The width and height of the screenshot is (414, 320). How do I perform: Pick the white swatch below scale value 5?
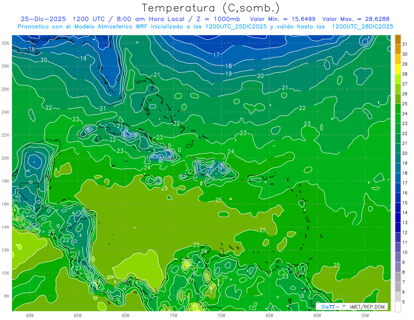pyautogui.click(x=398, y=307)
